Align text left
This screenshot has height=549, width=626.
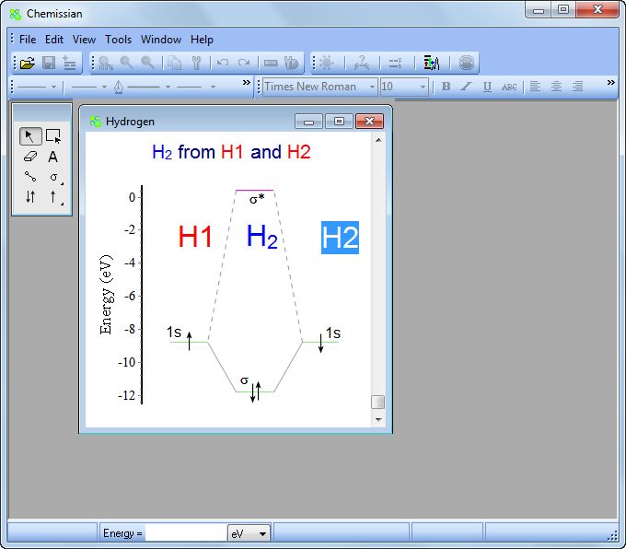click(x=535, y=86)
